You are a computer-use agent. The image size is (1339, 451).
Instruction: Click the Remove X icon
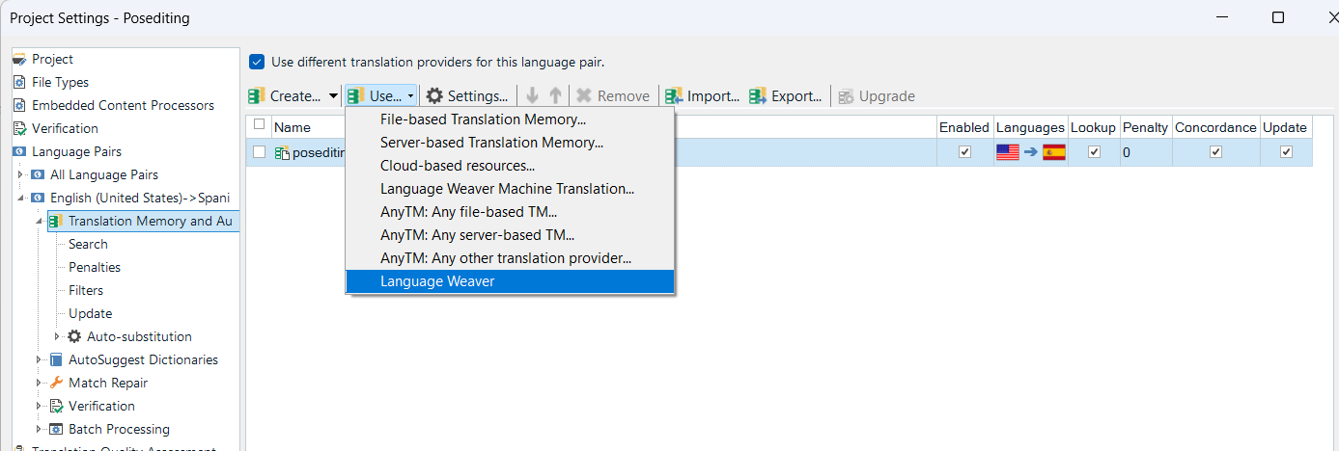(x=584, y=95)
